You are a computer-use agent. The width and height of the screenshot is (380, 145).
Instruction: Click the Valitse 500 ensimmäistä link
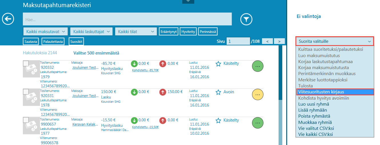pos(96,53)
